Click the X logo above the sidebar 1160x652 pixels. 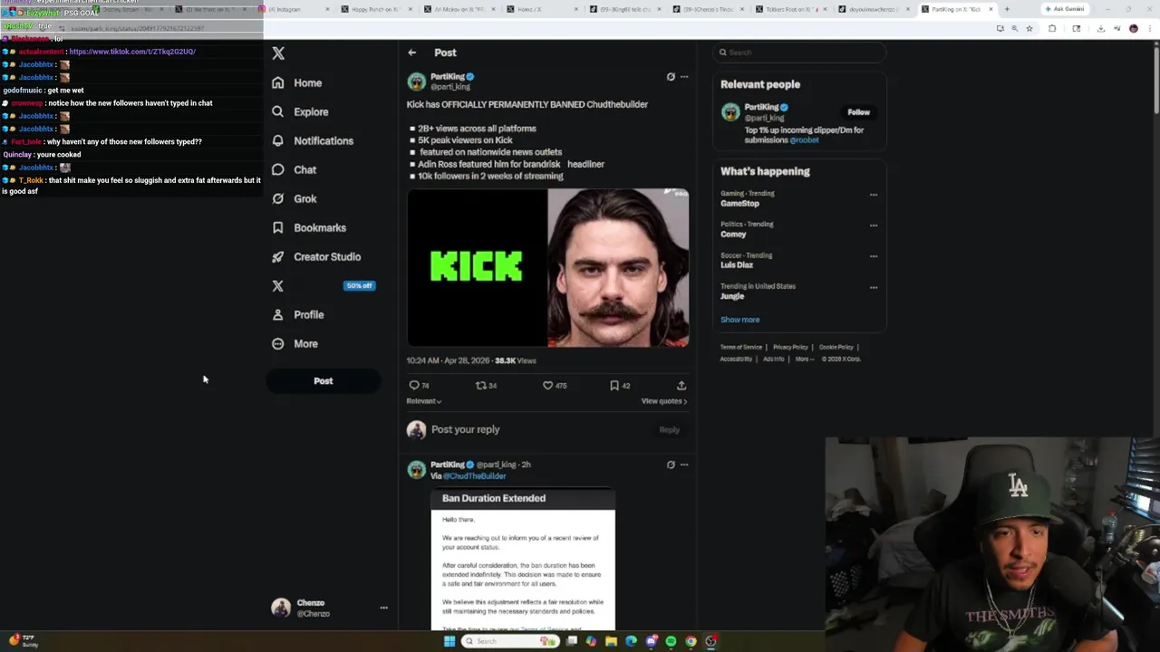click(x=278, y=53)
